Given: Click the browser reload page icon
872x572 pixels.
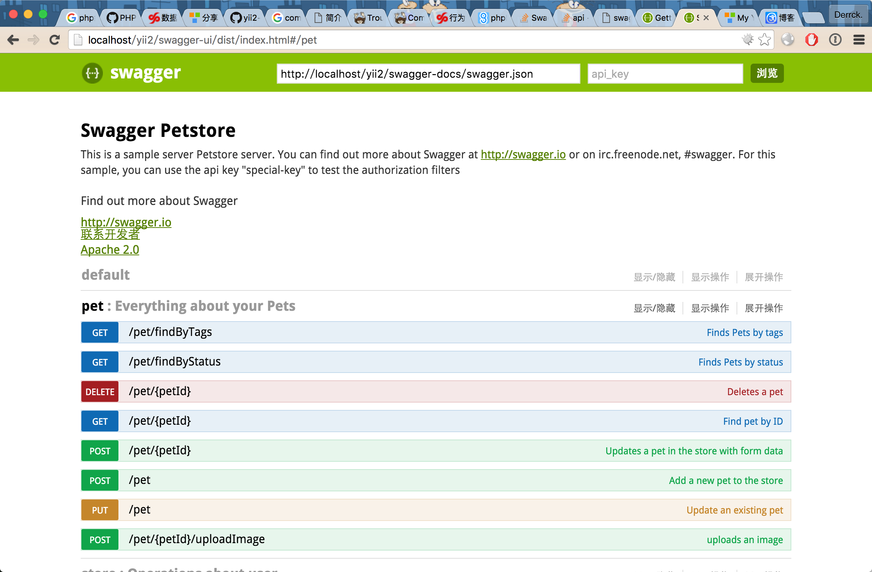Looking at the screenshot, I should (x=54, y=40).
